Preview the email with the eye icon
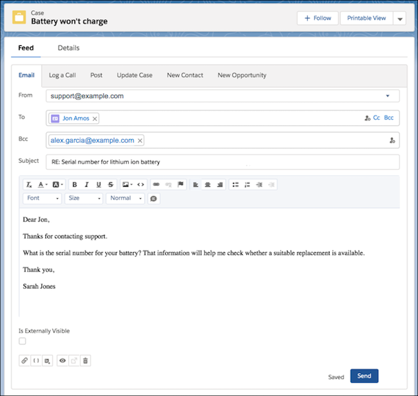Image resolution: width=418 pixels, height=396 pixels. click(x=62, y=361)
